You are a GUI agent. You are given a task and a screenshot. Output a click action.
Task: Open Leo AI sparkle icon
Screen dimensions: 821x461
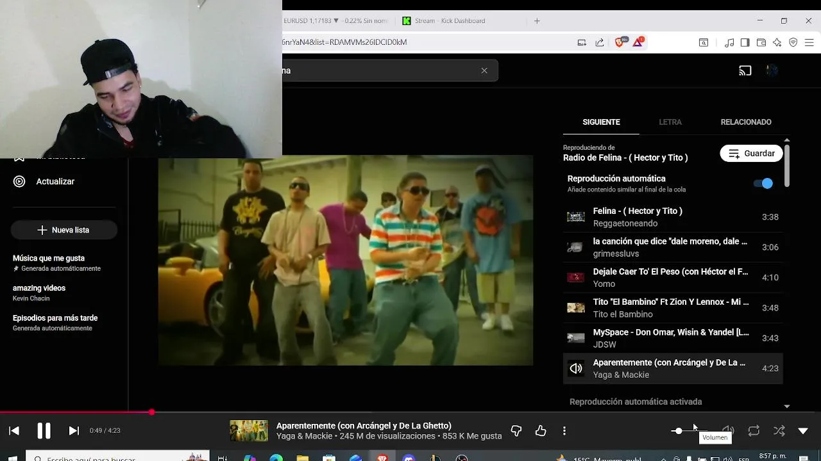(777, 43)
